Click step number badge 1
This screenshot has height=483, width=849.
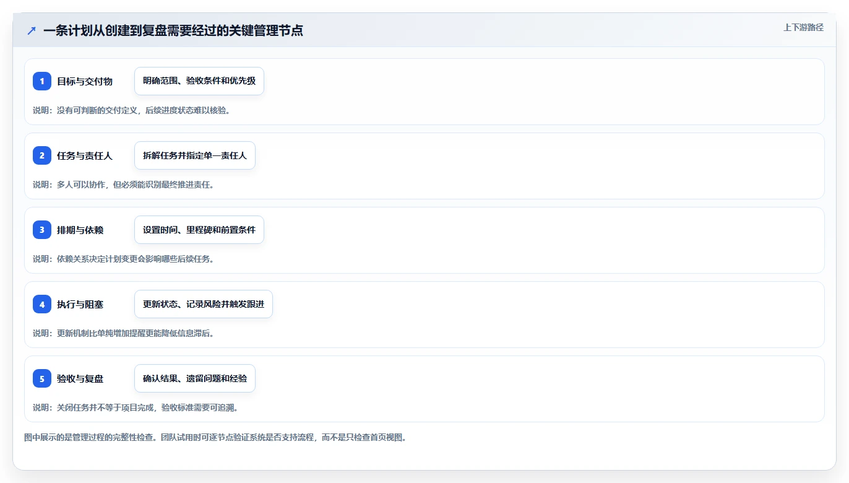pos(42,81)
